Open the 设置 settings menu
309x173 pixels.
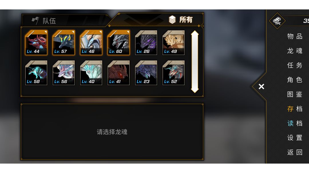295,138
